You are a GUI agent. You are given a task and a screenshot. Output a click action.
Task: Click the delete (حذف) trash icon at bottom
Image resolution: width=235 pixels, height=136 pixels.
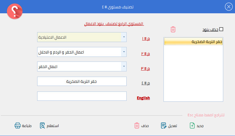coord(137,125)
